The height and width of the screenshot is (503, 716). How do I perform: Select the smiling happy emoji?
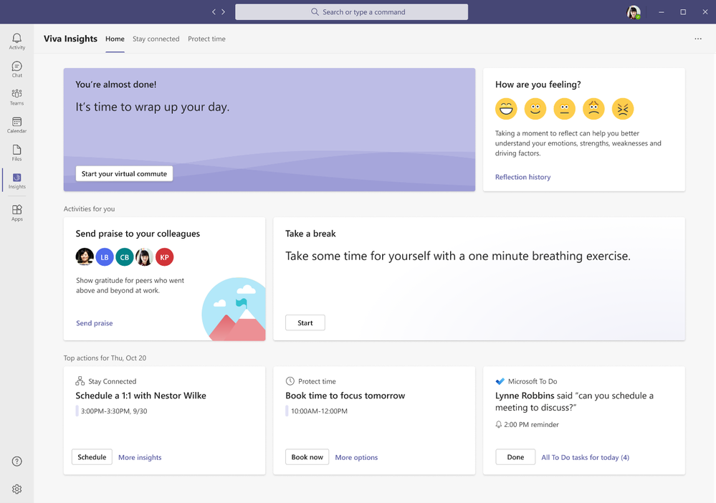(535, 109)
